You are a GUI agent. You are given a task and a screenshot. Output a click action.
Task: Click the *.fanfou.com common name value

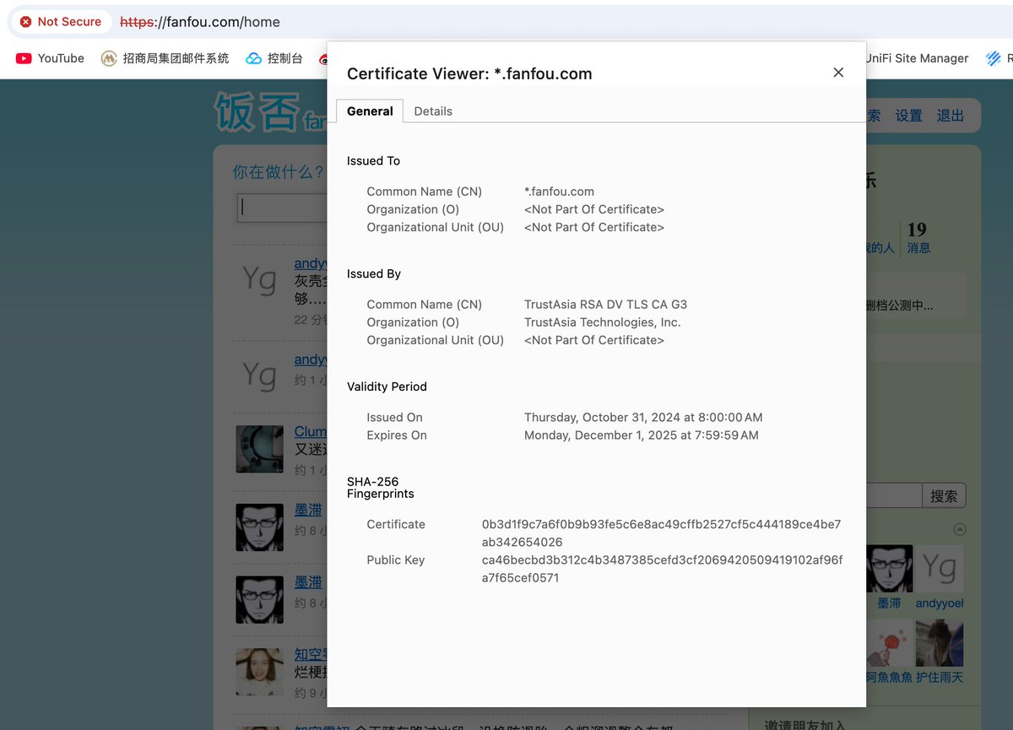point(559,192)
